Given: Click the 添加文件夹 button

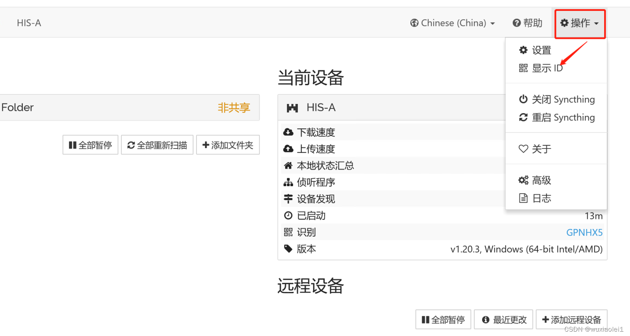Looking at the screenshot, I should click(x=228, y=145).
